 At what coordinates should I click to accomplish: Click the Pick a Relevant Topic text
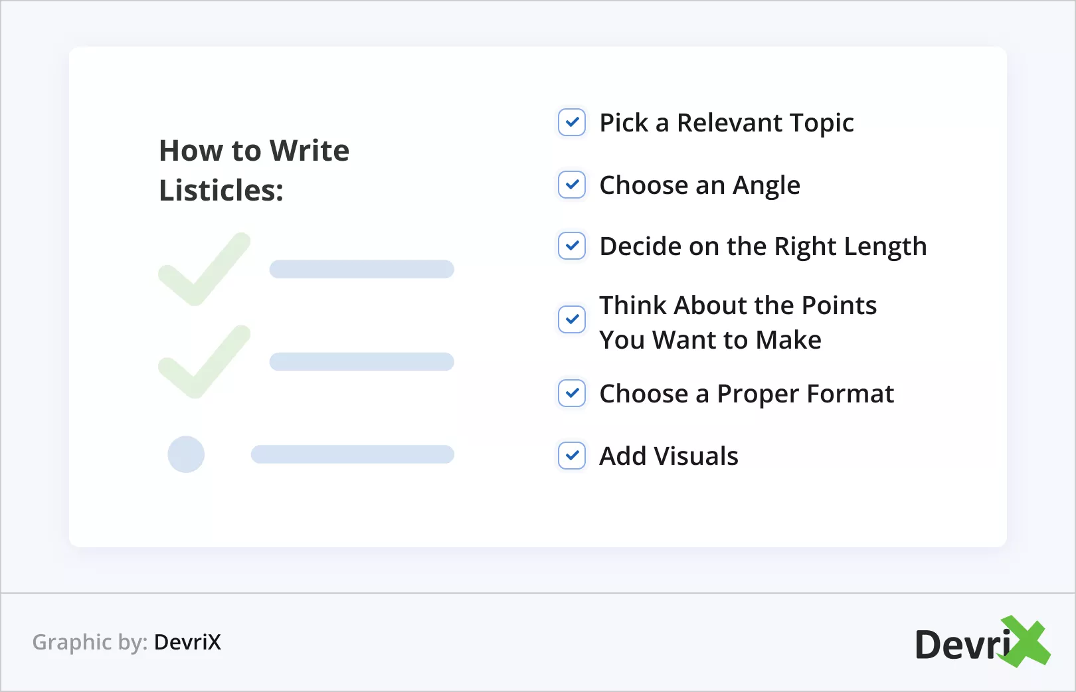(x=726, y=123)
